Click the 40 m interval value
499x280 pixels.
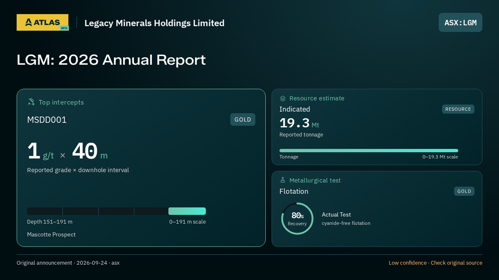tap(90, 151)
